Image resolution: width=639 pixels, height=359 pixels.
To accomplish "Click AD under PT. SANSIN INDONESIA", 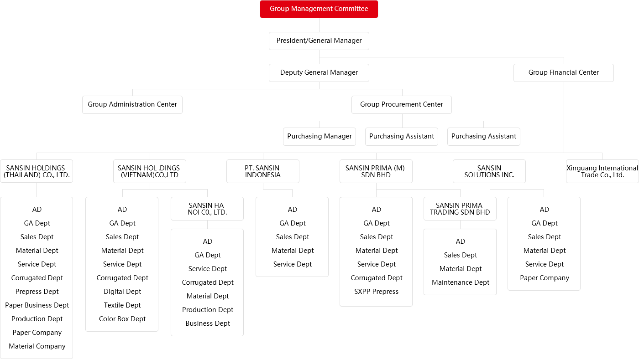I will [x=293, y=210].
